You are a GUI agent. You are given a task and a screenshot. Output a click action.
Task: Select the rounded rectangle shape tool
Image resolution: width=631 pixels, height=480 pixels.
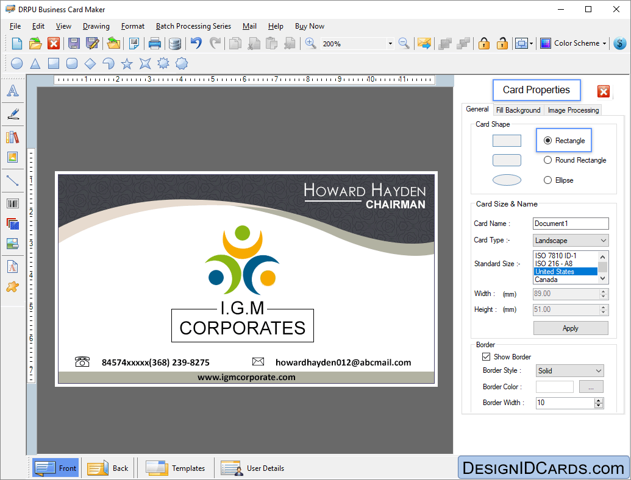click(71, 63)
